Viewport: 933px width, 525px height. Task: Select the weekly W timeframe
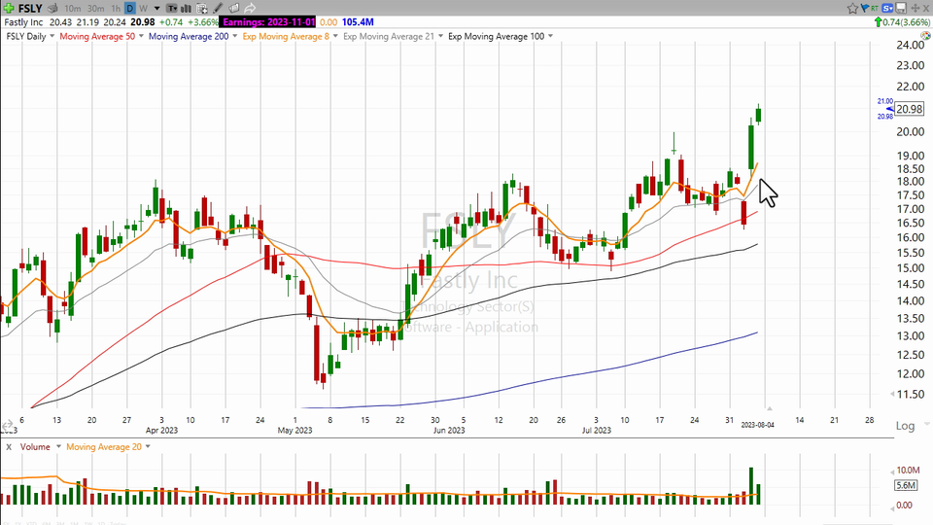tap(144, 8)
